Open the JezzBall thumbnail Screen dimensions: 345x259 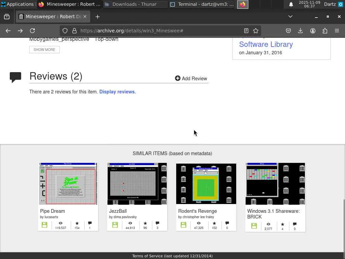click(x=137, y=184)
